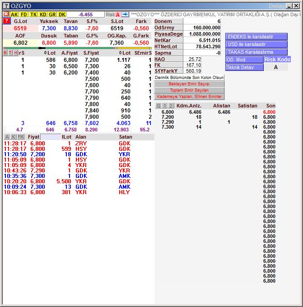
Task: Click ENDEKS le karsilastir button
Action: (256, 37)
